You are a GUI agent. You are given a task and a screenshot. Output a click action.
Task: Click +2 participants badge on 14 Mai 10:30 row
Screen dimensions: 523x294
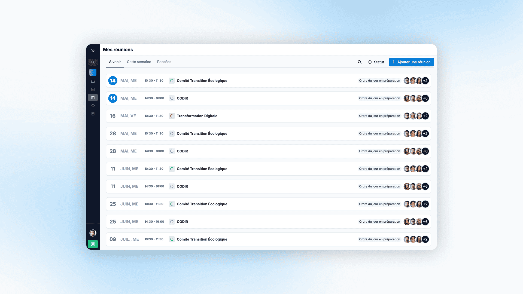click(425, 81)
